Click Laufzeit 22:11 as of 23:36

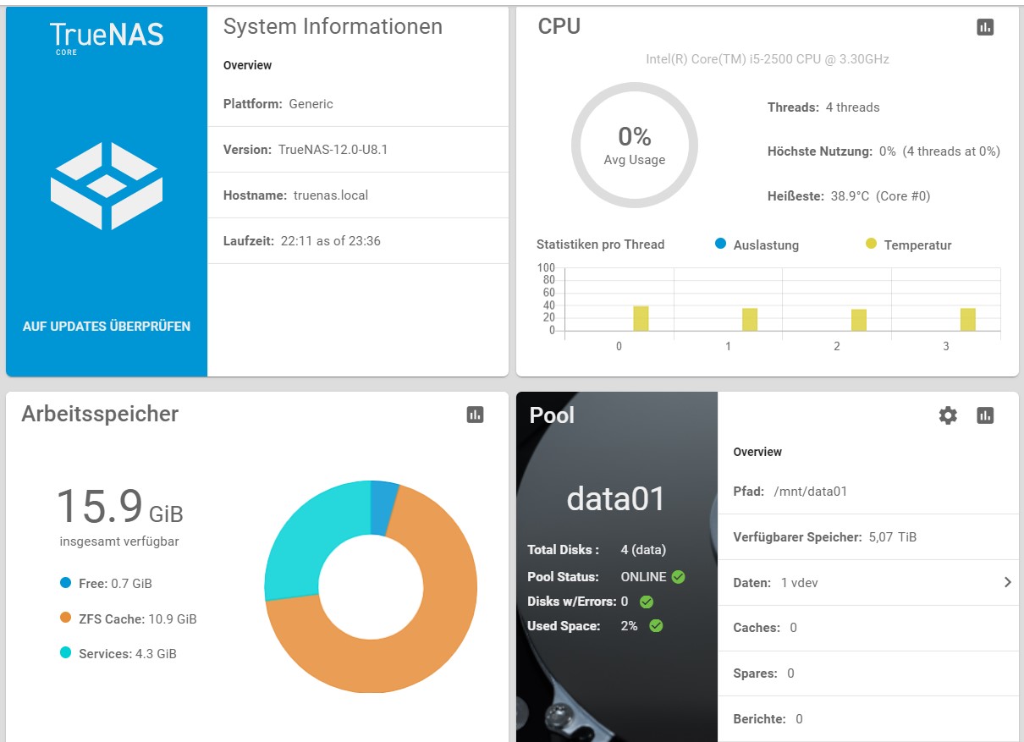pyautogui.click(x=302, y=241)
